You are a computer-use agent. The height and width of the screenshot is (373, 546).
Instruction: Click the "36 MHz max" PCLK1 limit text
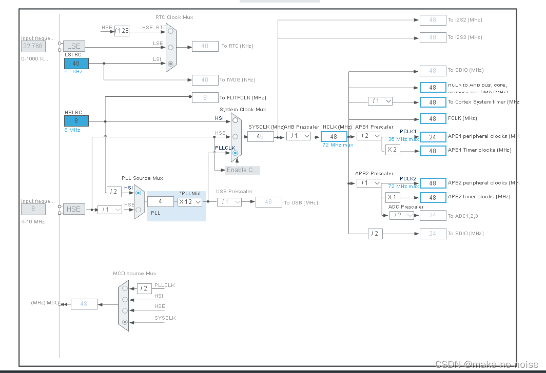403,139
